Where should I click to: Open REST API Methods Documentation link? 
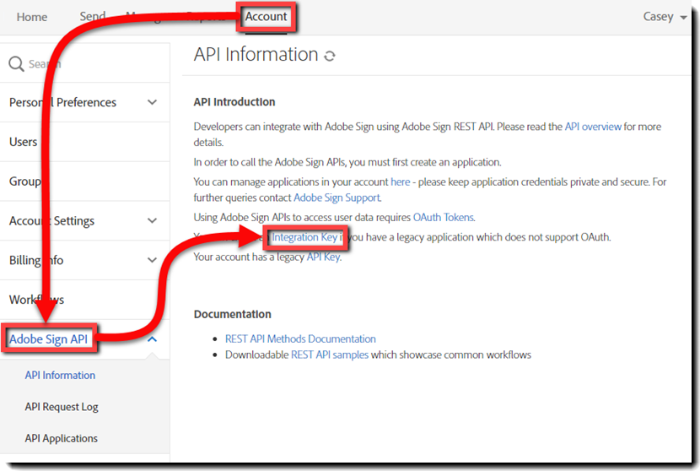click(300, 338)
